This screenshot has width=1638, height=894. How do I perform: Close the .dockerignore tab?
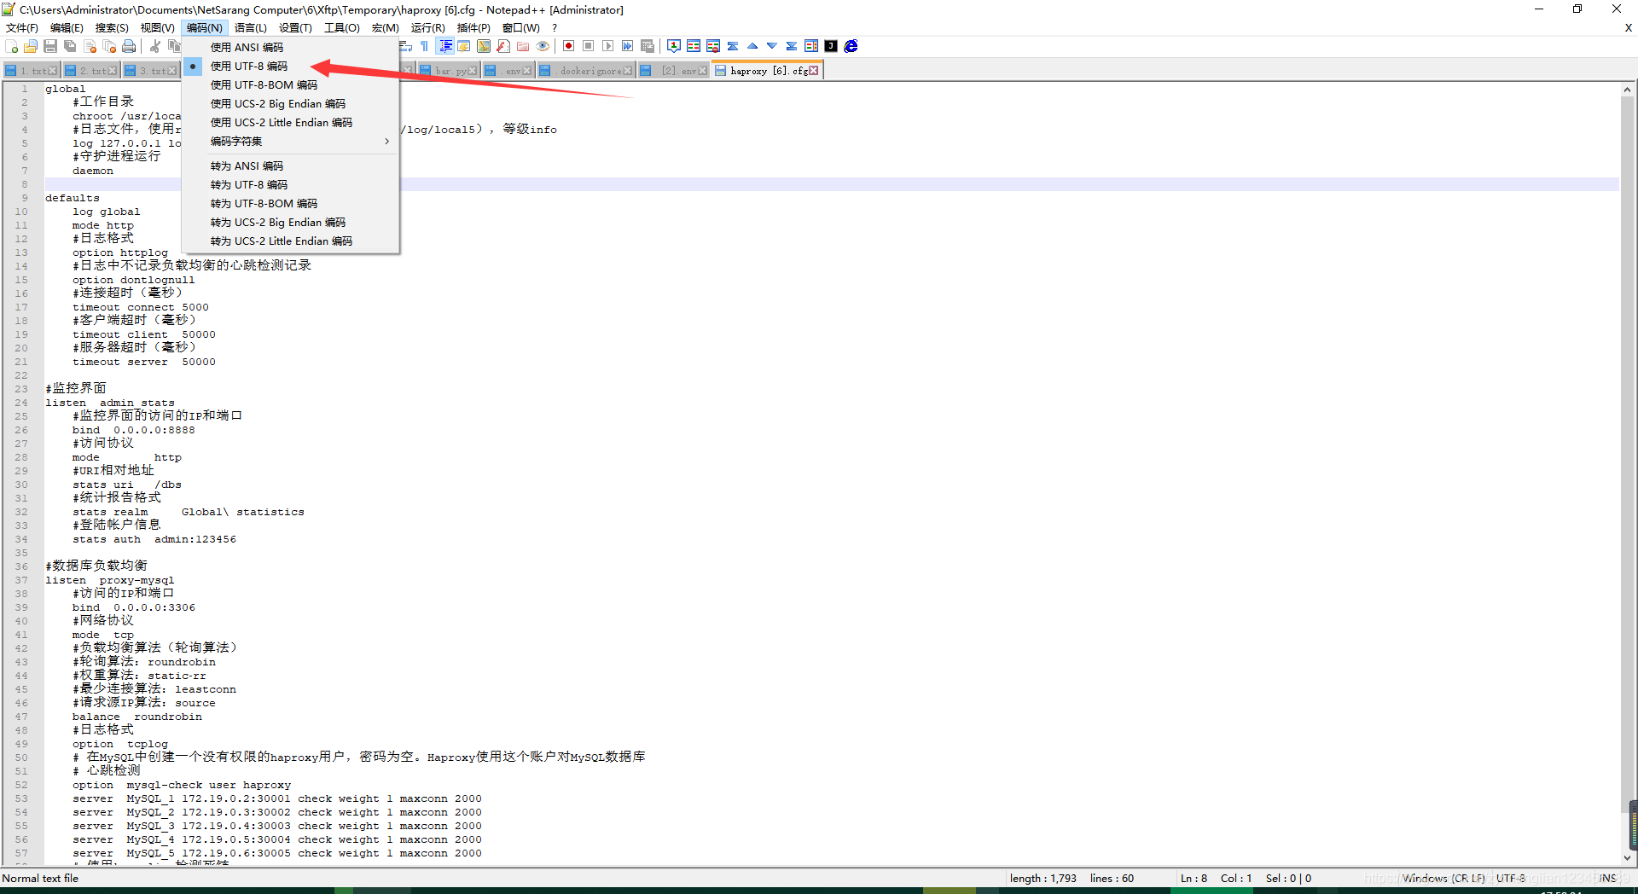pyautogui.click(x=628, y=71)
